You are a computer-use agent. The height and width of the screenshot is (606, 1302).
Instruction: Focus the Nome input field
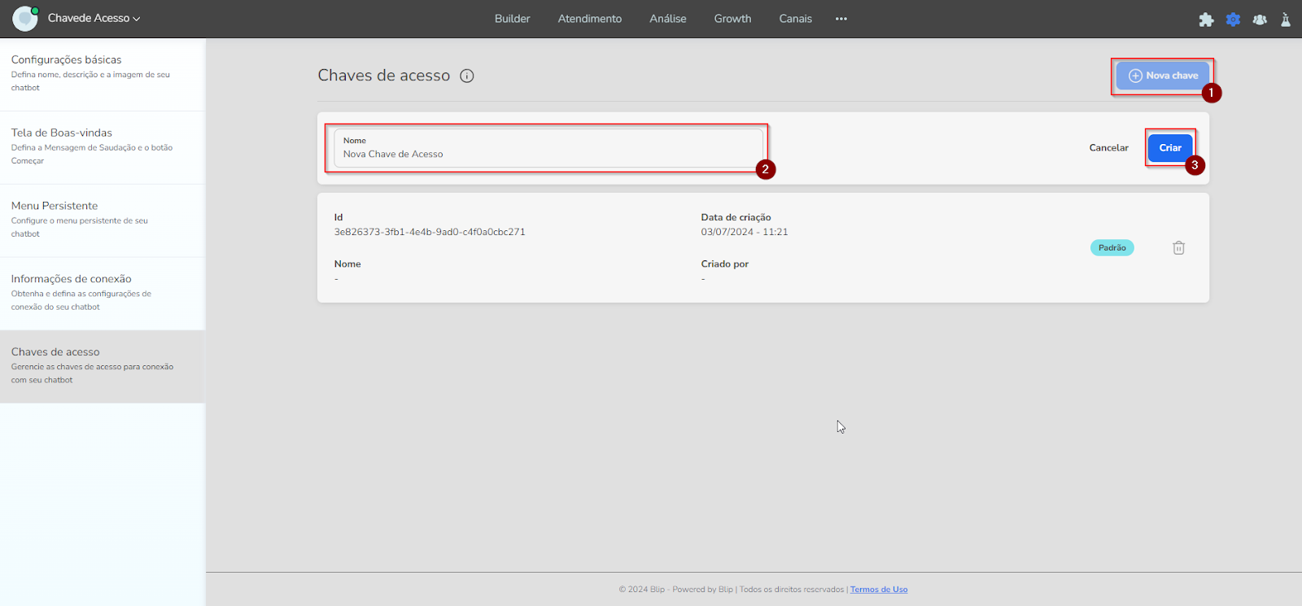click(x=548, y=154)
